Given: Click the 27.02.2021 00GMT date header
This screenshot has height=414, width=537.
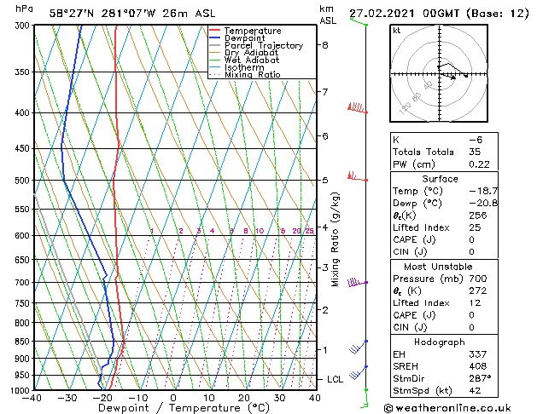Looking at the screenshot, I should pos(404,14).
